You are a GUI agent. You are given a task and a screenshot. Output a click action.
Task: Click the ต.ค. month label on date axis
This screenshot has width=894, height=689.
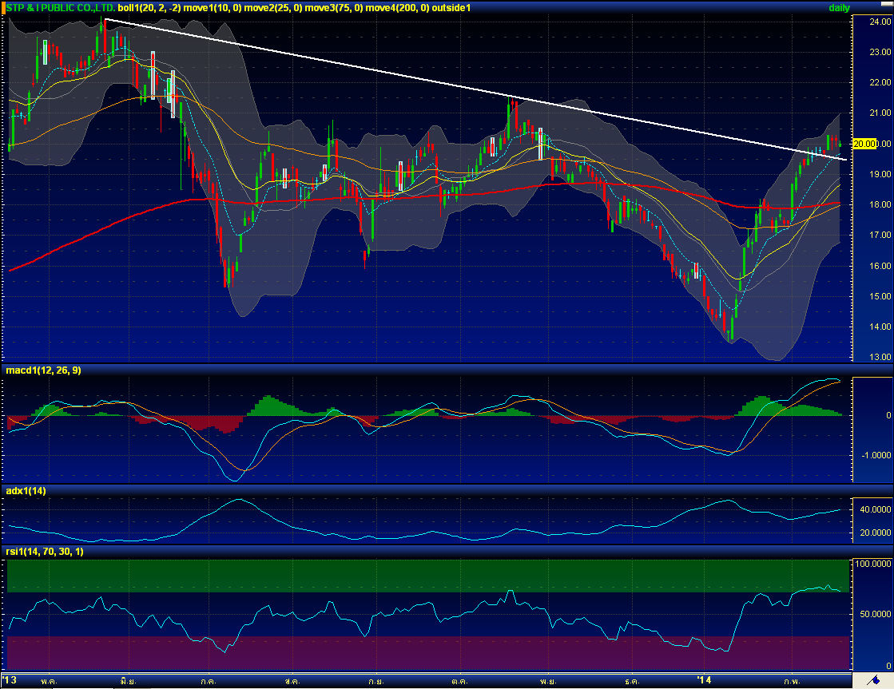[459, 681]
